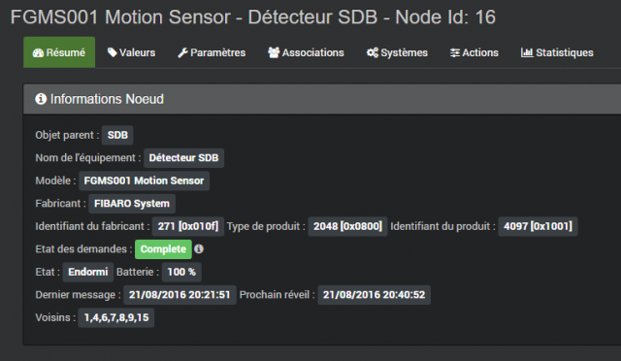
Task: Click the gears icon beside Systèmes
Action: click(373, 52)
